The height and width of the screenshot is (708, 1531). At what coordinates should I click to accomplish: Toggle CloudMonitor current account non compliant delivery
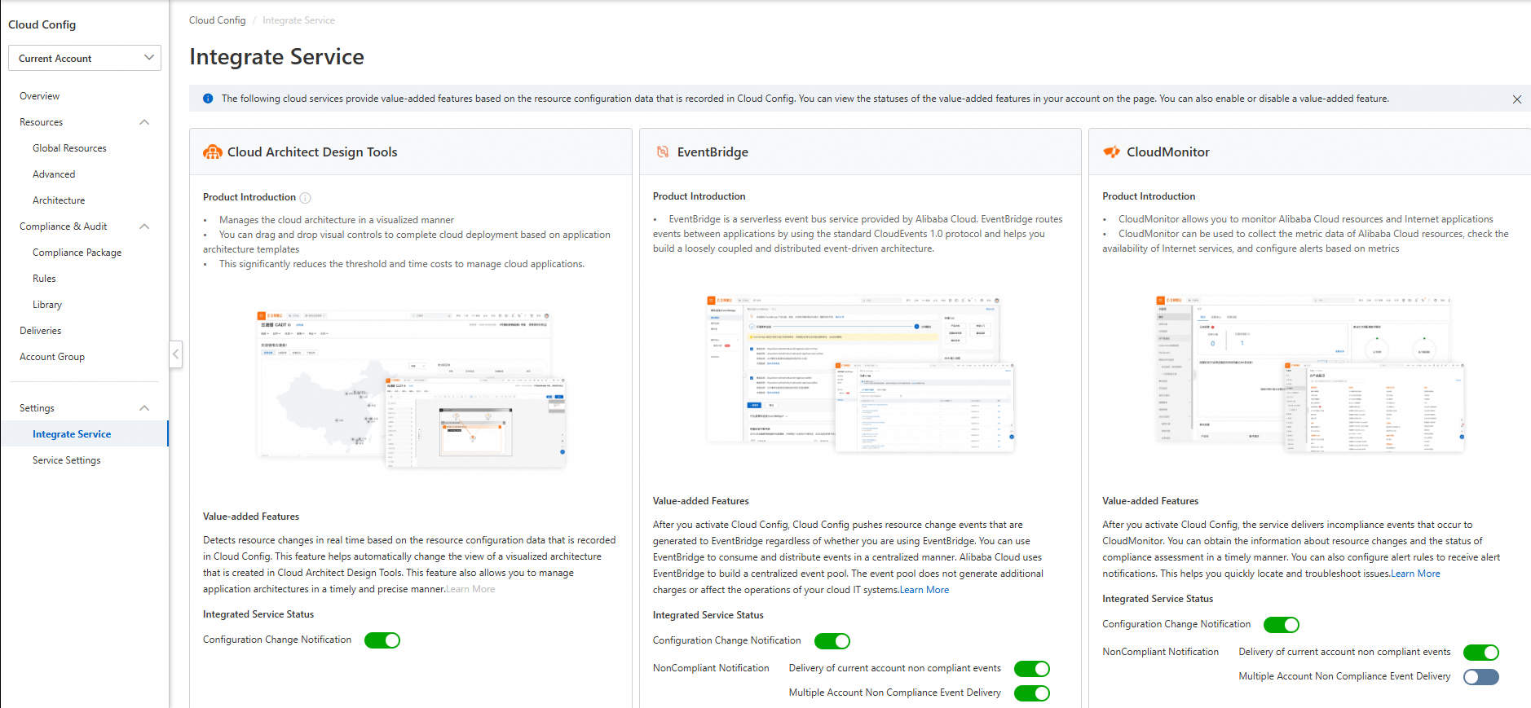[1481, 653]
